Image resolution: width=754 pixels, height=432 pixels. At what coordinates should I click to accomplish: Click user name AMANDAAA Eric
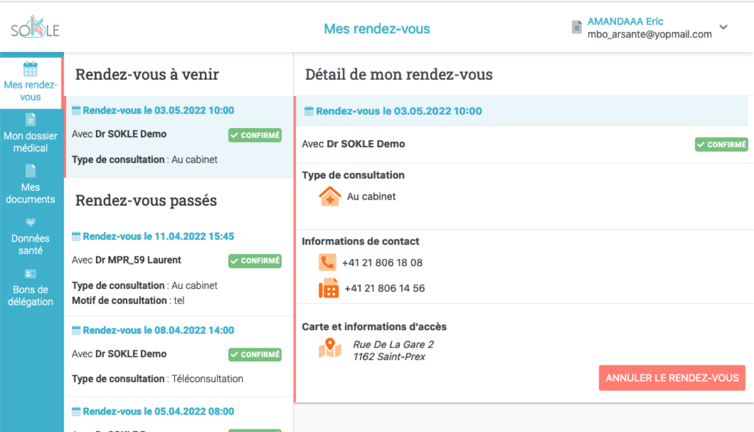pos(625,21)
